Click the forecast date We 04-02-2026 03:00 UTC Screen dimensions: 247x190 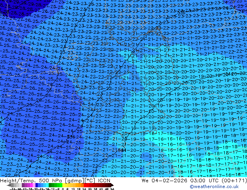tap(181, 181)
